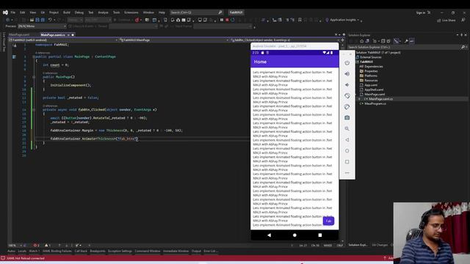Image resolution: width=470 pixels, height=264 pixels.
Task: Pause debugging (Break All)
Action: [222, 20]
